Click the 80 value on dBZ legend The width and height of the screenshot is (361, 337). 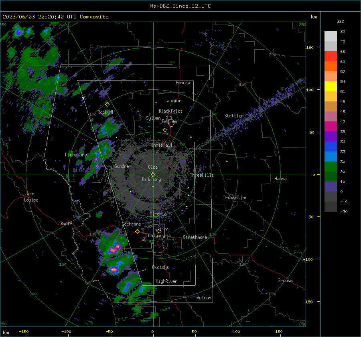343,32
